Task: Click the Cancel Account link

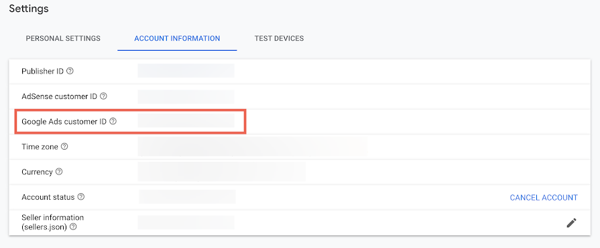Action: point(544,198)
